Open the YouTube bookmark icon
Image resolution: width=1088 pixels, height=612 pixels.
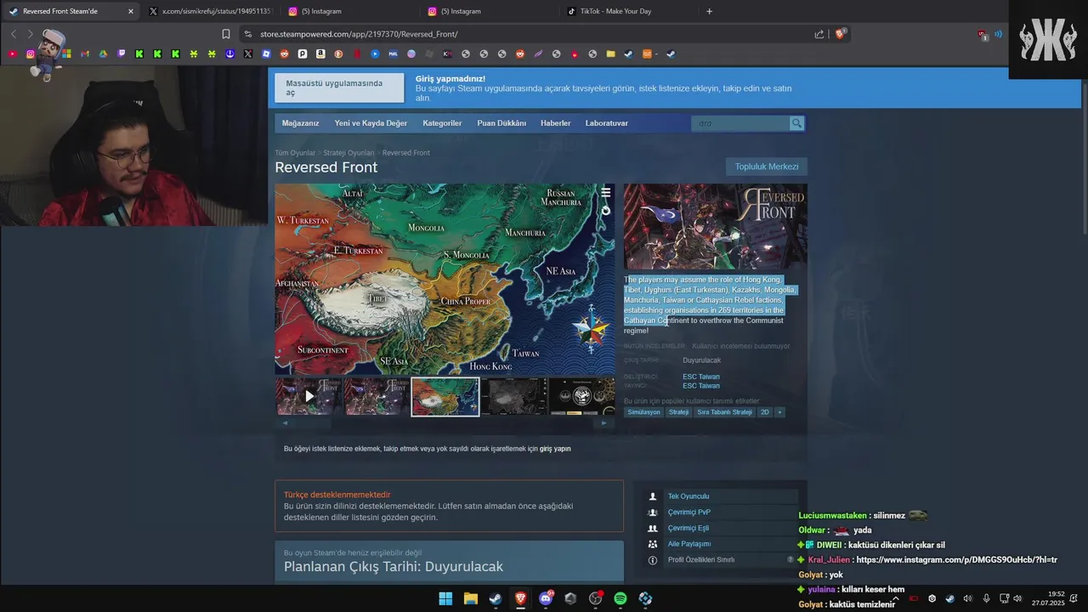pyautogui.click(x=12, y=54)
